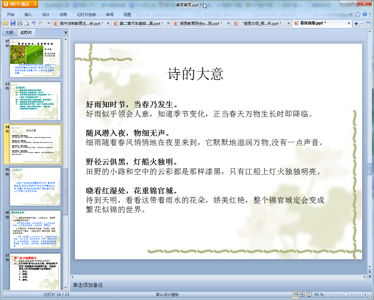Switch to normal view icon
The image size is (374, 300).
click(x=295, y=295)
